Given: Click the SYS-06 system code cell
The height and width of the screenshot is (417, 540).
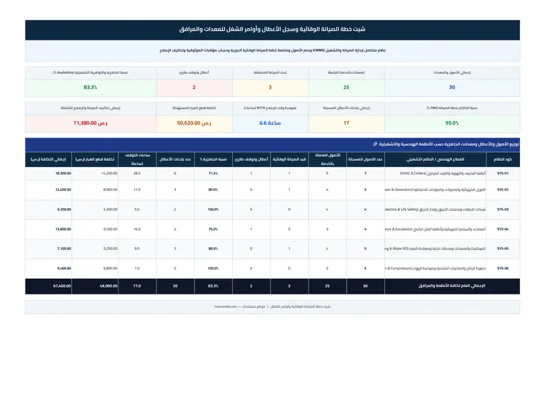Looking at the screenshot, I should click(x=503, y=268).
